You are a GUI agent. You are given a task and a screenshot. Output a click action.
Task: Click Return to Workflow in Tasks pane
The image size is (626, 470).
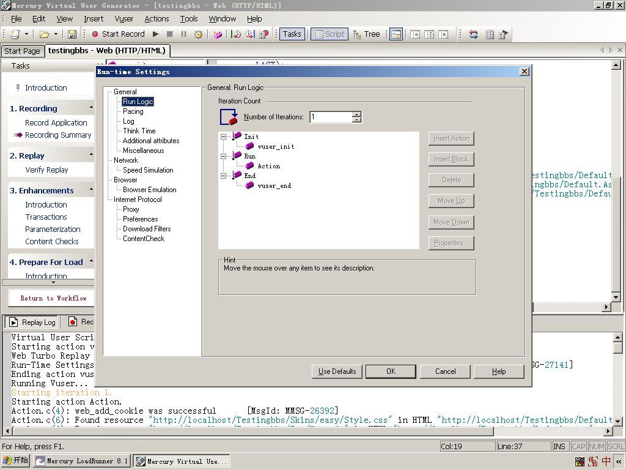pos(53,298)
